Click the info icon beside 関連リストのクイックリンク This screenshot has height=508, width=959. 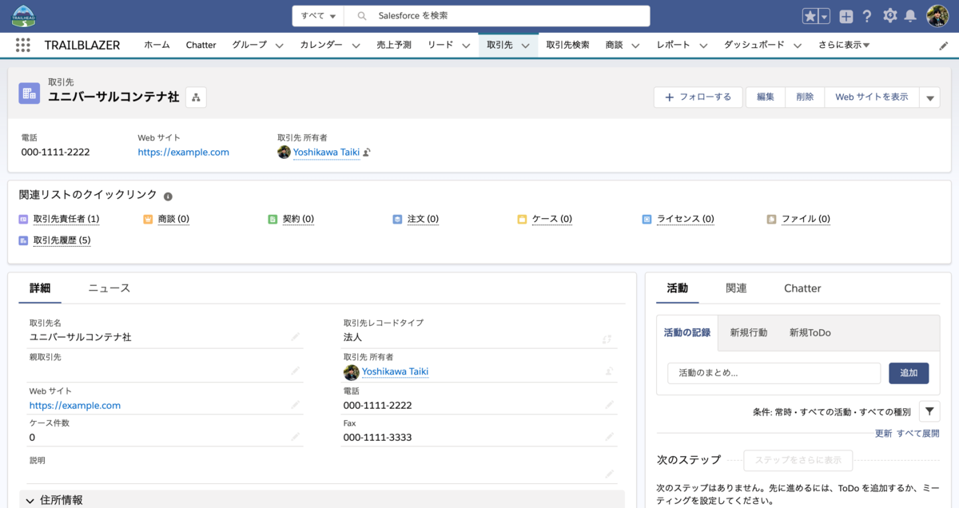click(x=168, y=196)
